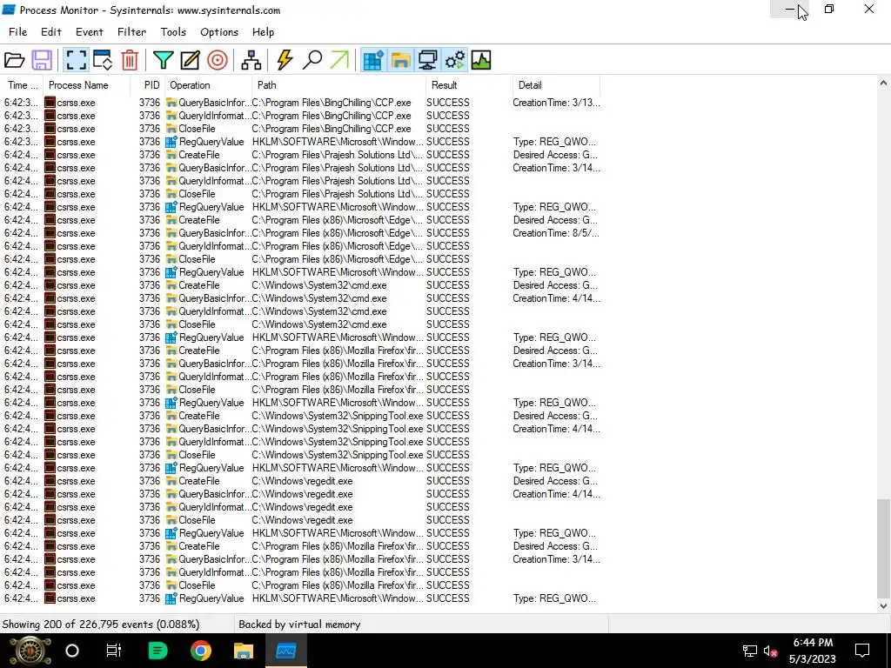Toggle Show Process and Thread Activity filter
This screenshot has height=668, width=891.
coord(454,60)
